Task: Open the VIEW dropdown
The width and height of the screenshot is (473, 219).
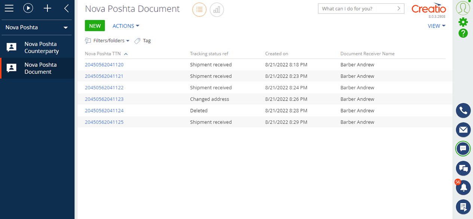Action: (436, 26)
